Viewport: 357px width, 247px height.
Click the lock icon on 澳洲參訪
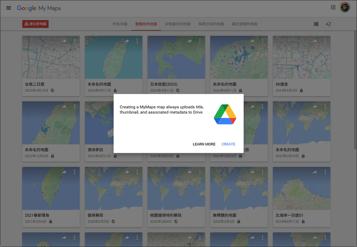tap(115, 156)
